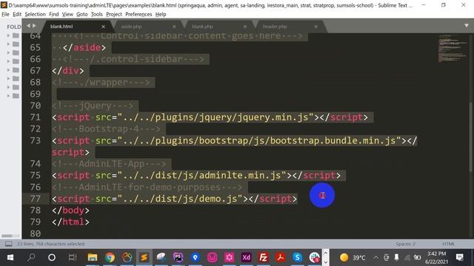Open Windows Start menu
The image size is (474, 266).
(10, 257)
